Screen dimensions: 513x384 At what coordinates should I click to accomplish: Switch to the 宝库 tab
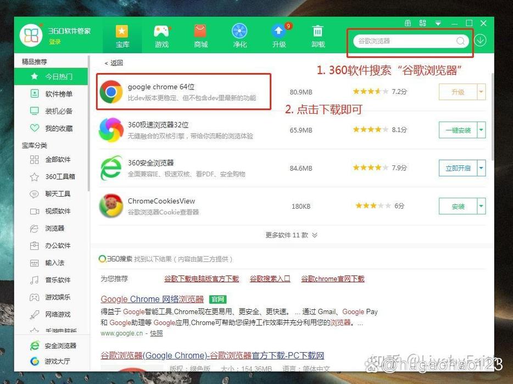coord(122,35)
